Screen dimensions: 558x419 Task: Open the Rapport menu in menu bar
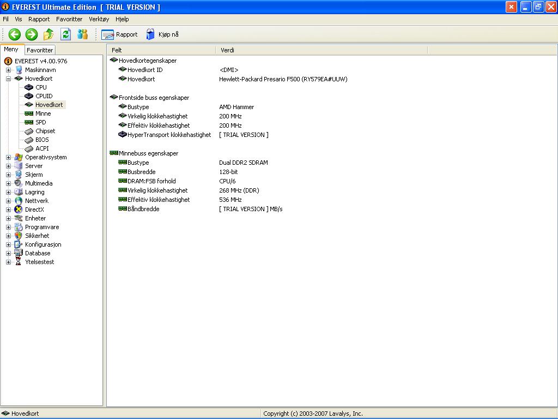coord(39,19)
